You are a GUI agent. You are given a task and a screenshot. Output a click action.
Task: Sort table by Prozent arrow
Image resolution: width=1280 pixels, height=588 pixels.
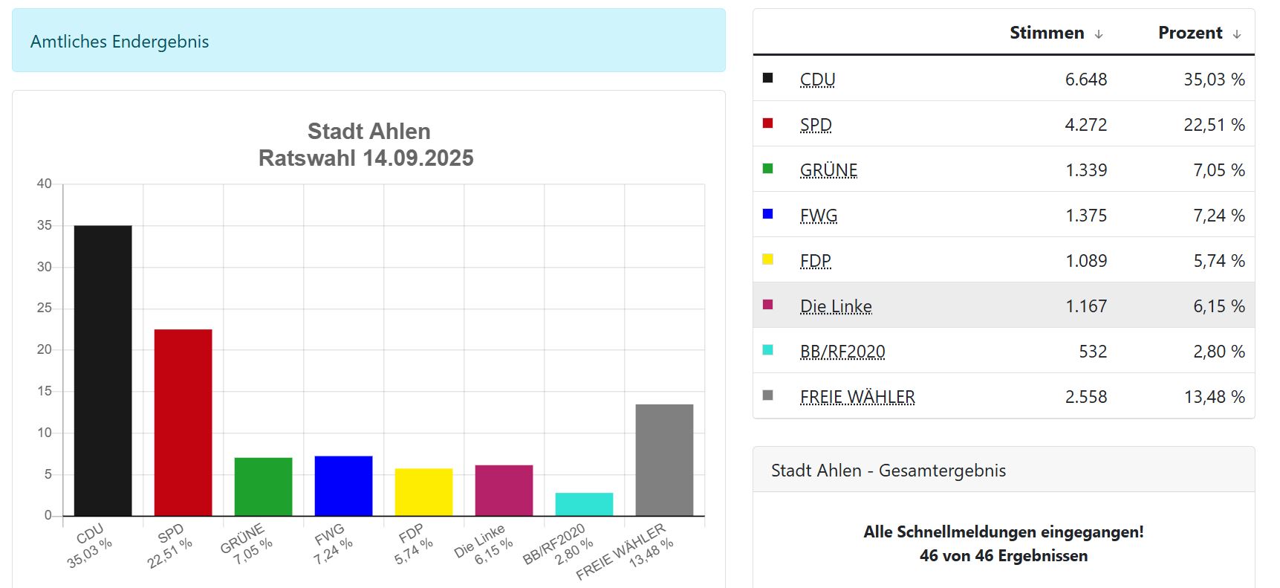(x=1237, y=34)
